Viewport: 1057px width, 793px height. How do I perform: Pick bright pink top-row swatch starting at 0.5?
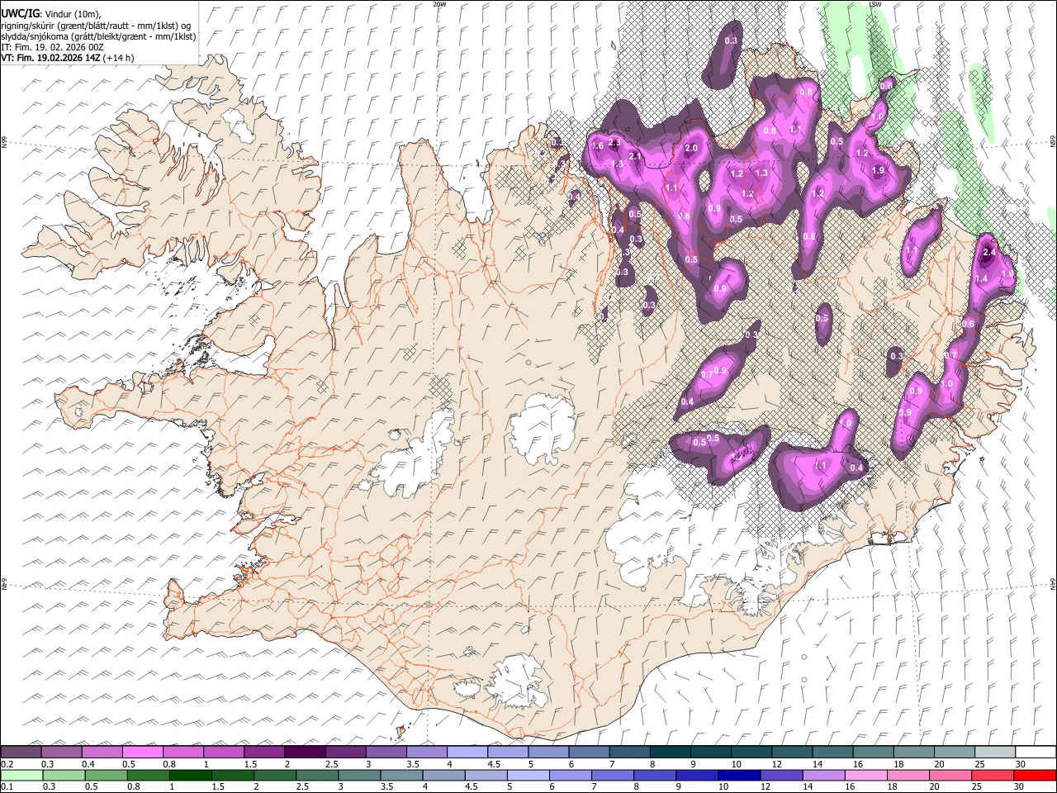tap(142, 752)
